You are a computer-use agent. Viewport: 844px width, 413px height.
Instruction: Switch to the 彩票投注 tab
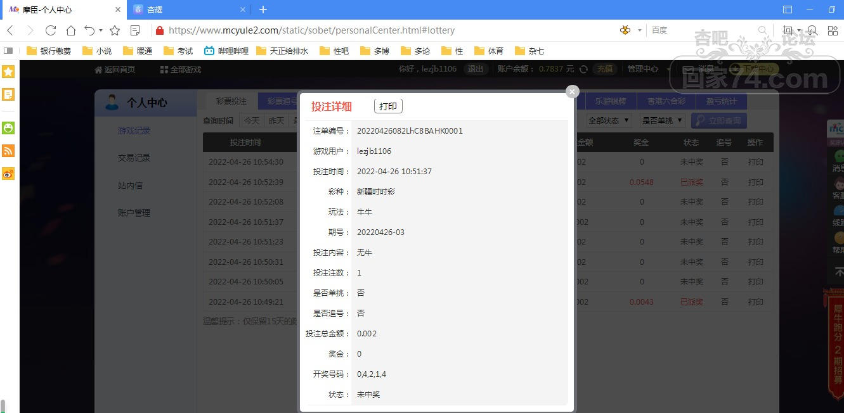pyautogui.click(x=231, y=101)
